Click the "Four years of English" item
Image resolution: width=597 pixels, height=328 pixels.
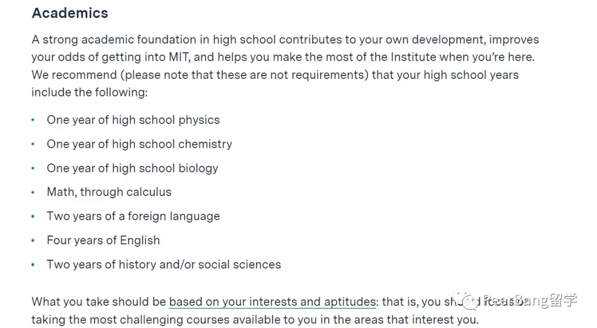click(x=103, y=241)
